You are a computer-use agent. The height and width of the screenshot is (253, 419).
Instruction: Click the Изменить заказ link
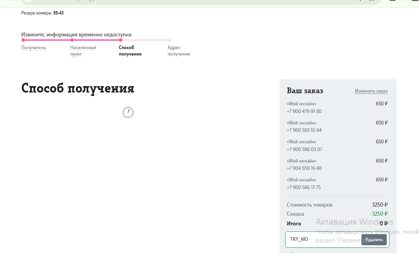point(371,91)
